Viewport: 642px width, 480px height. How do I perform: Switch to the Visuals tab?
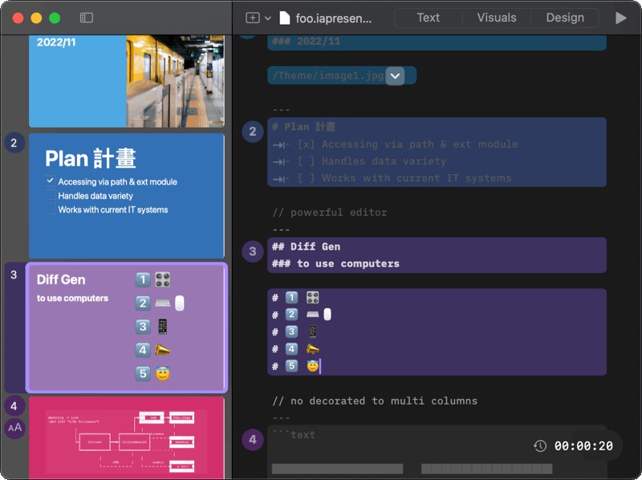tap(496, 17)
